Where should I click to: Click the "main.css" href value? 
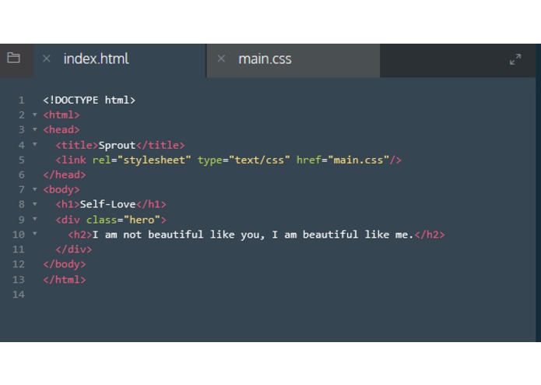pyautogui.click(x=359, y=161)
